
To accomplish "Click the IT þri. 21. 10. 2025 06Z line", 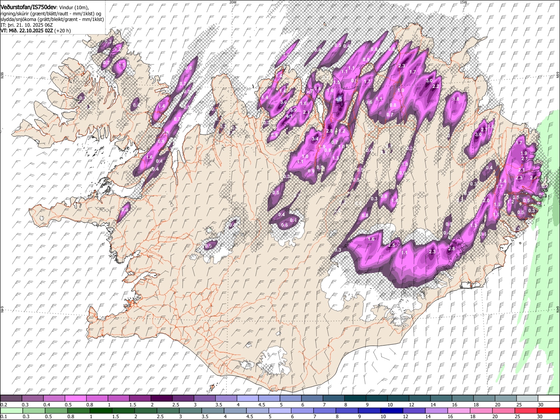I will [27, 25].
